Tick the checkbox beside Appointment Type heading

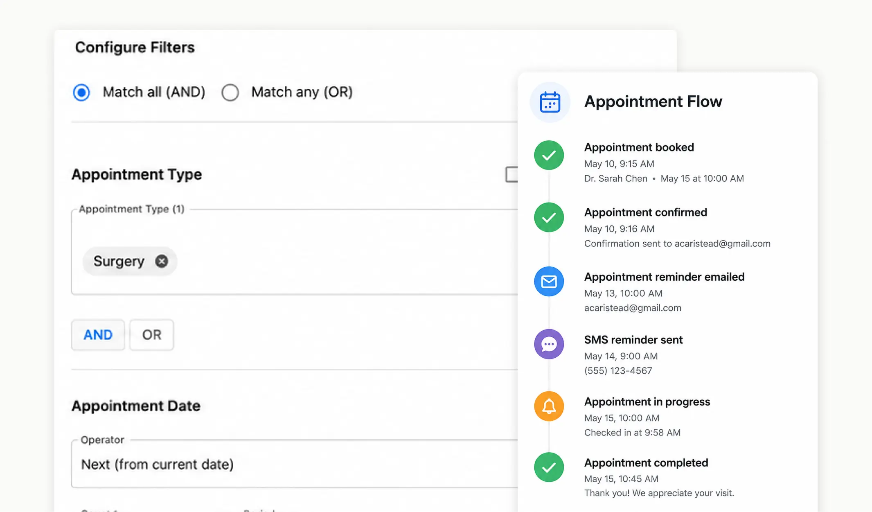[x=511, y=174]
